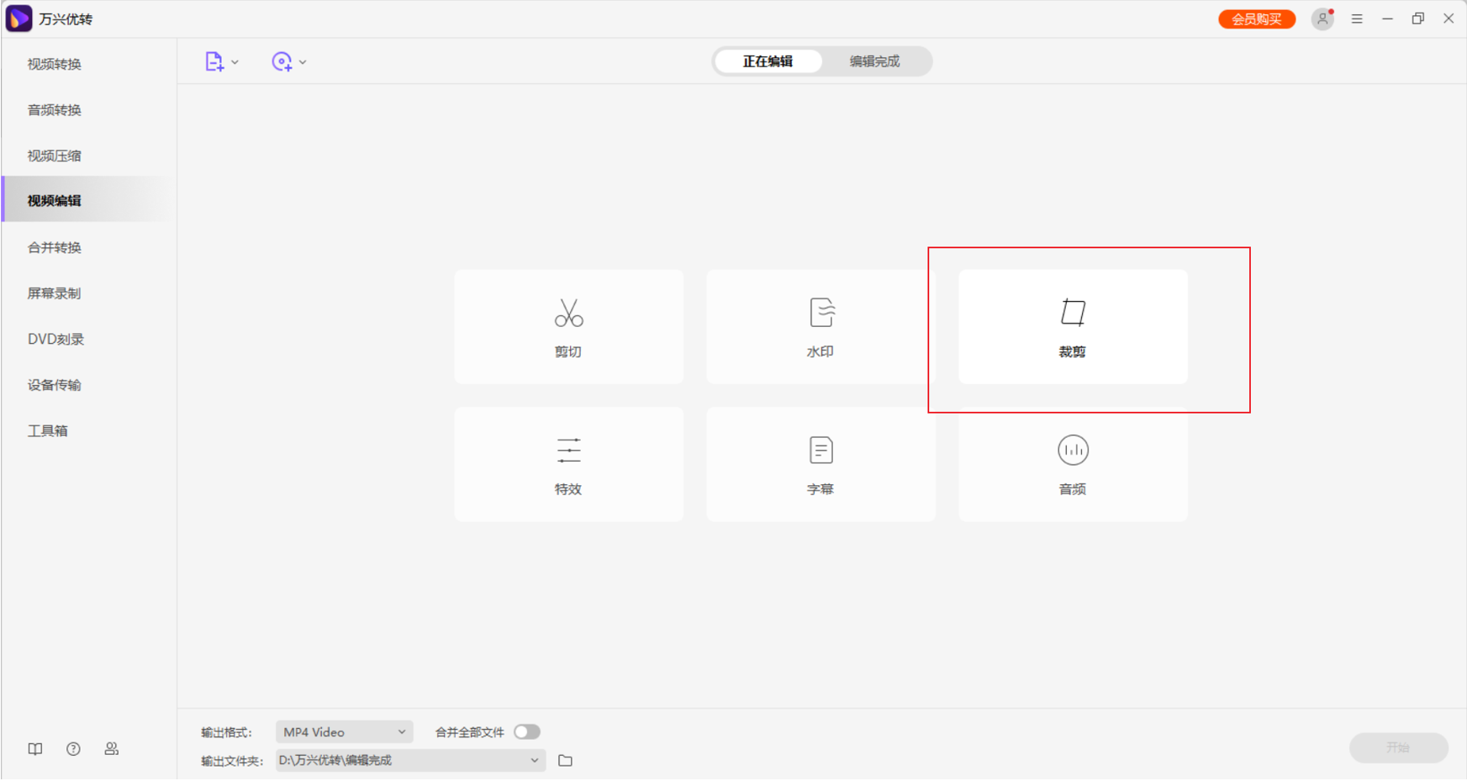
Task: Click the load disc icon in the toolbar
Action: coord(282,61)
